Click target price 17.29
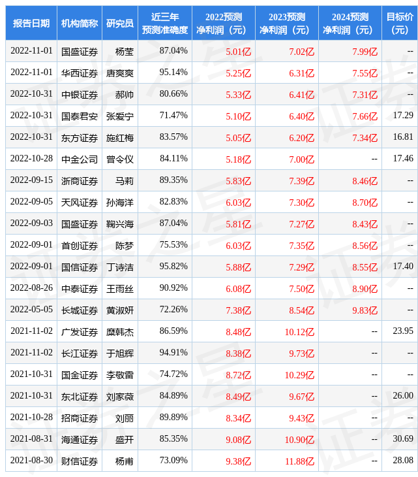The height and width of the screenshot is (477, 418). (403, 116)
